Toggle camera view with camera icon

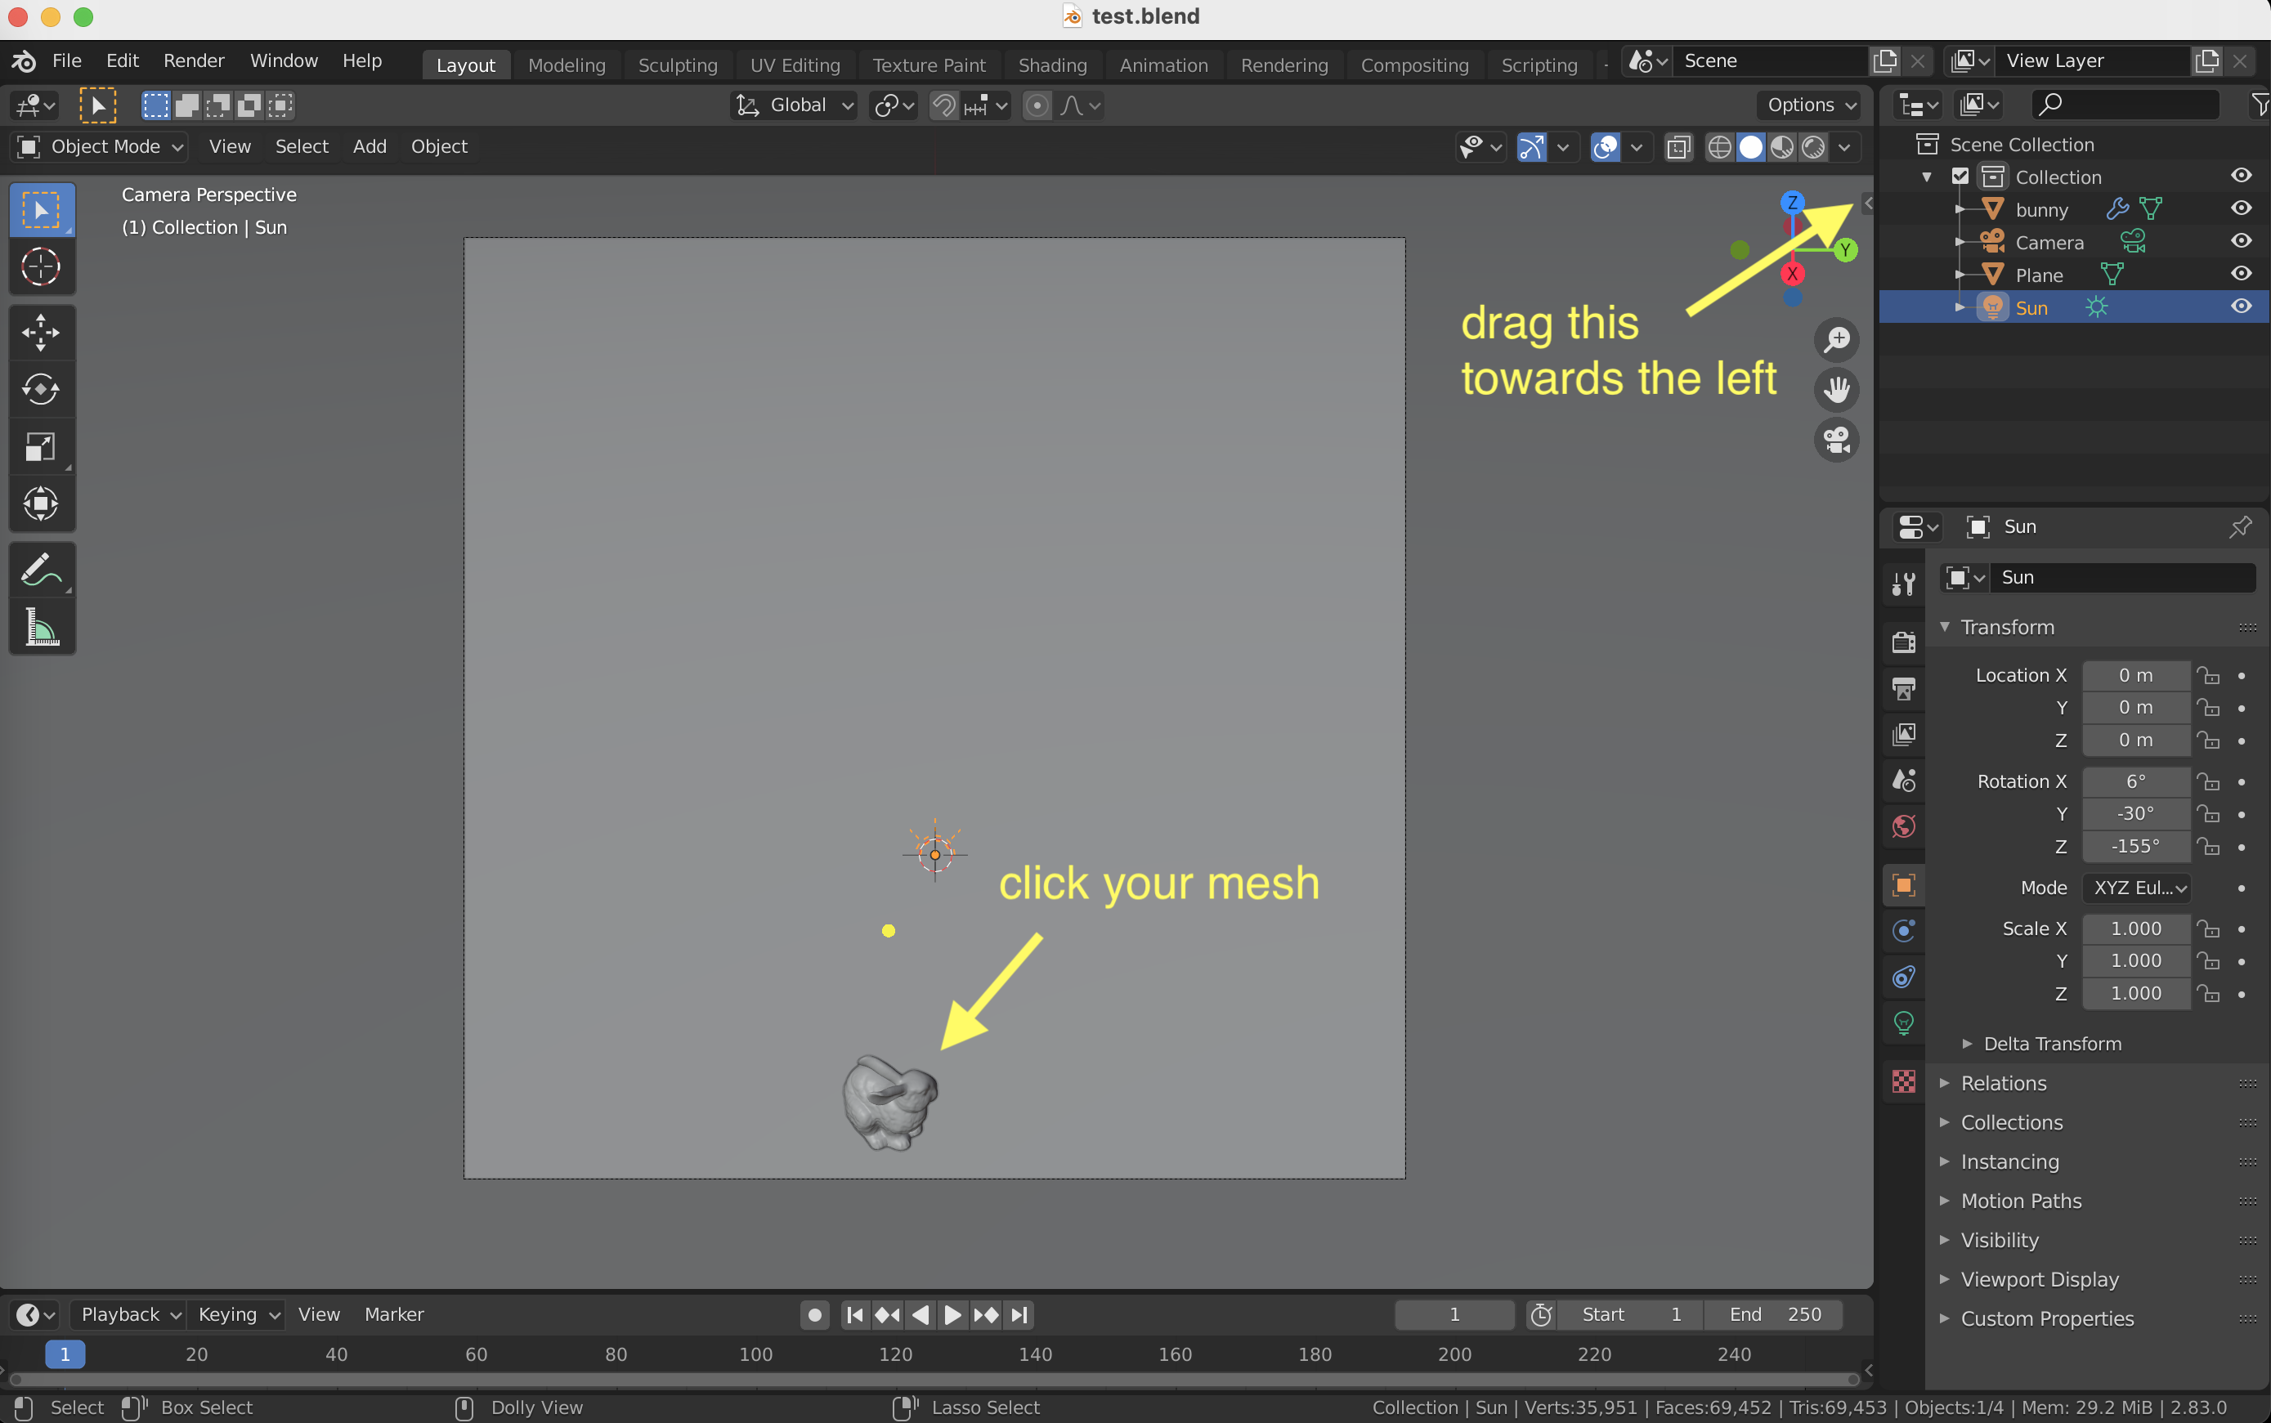1836,440
